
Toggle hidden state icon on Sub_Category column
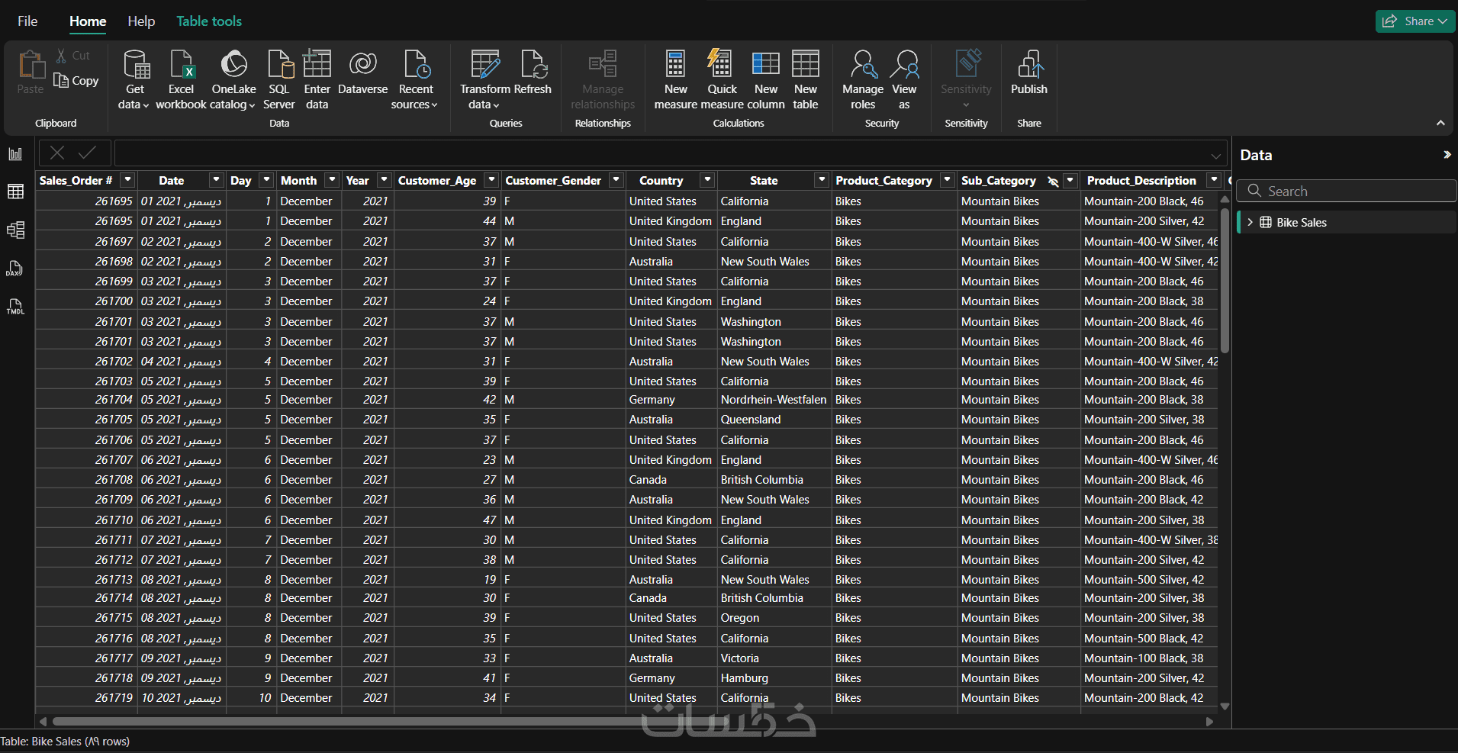[1053, 181]
